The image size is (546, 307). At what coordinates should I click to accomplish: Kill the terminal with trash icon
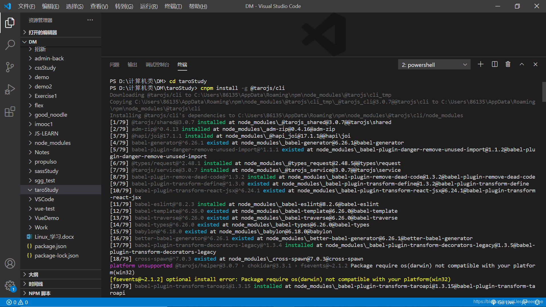click(508, 64)
